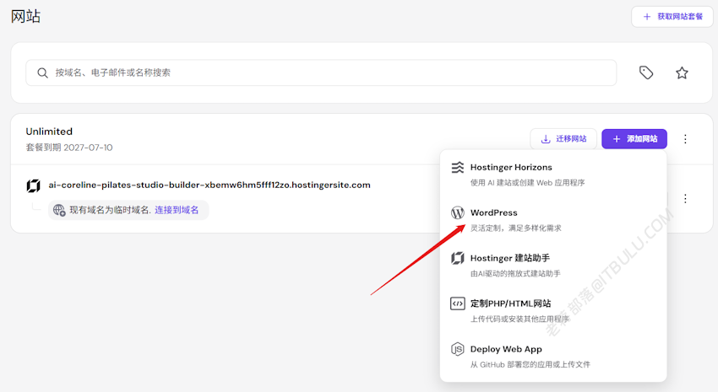Select Hostinger 建站助手 option
The image size is (718, 392).
tap(553, 266)
